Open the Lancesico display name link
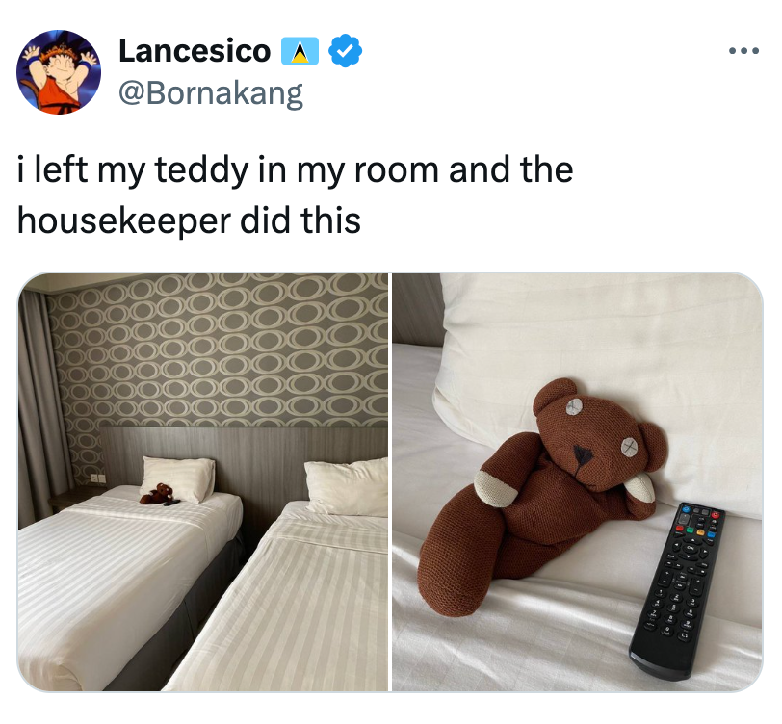This screenshot has width=782, height=724. point(195,51)
